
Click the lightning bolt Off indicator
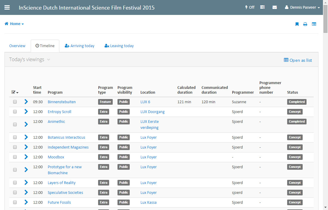[250, 7]
